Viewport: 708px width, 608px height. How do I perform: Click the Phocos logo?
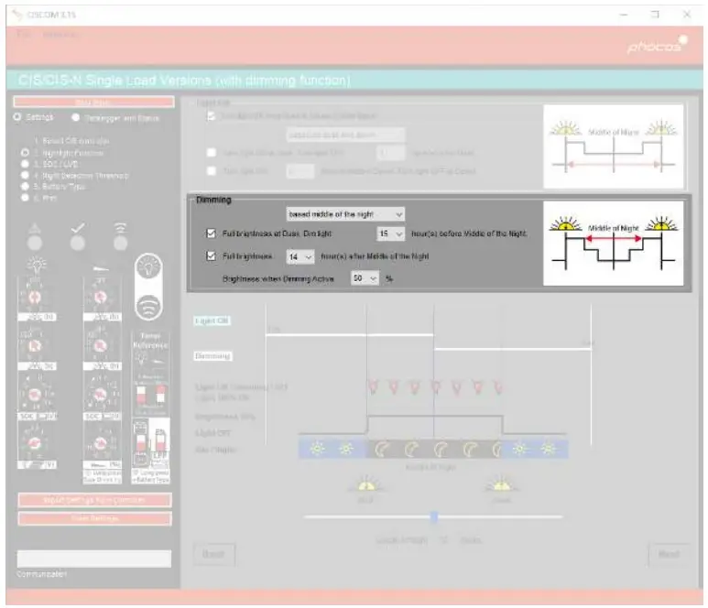point(657,45)
